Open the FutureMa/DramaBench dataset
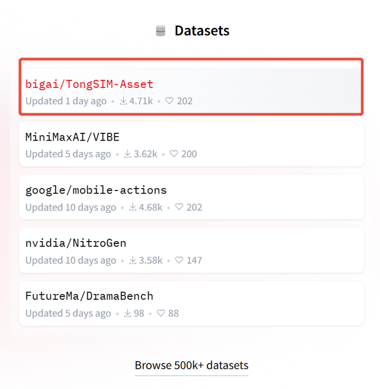The image size is (380, 389). coord(89,296)
